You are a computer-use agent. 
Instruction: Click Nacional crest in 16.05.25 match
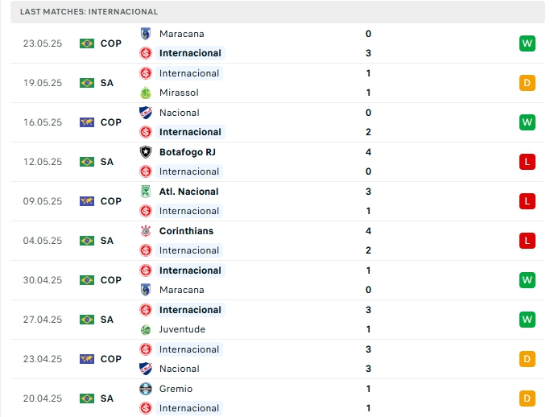tap(146, 113)
